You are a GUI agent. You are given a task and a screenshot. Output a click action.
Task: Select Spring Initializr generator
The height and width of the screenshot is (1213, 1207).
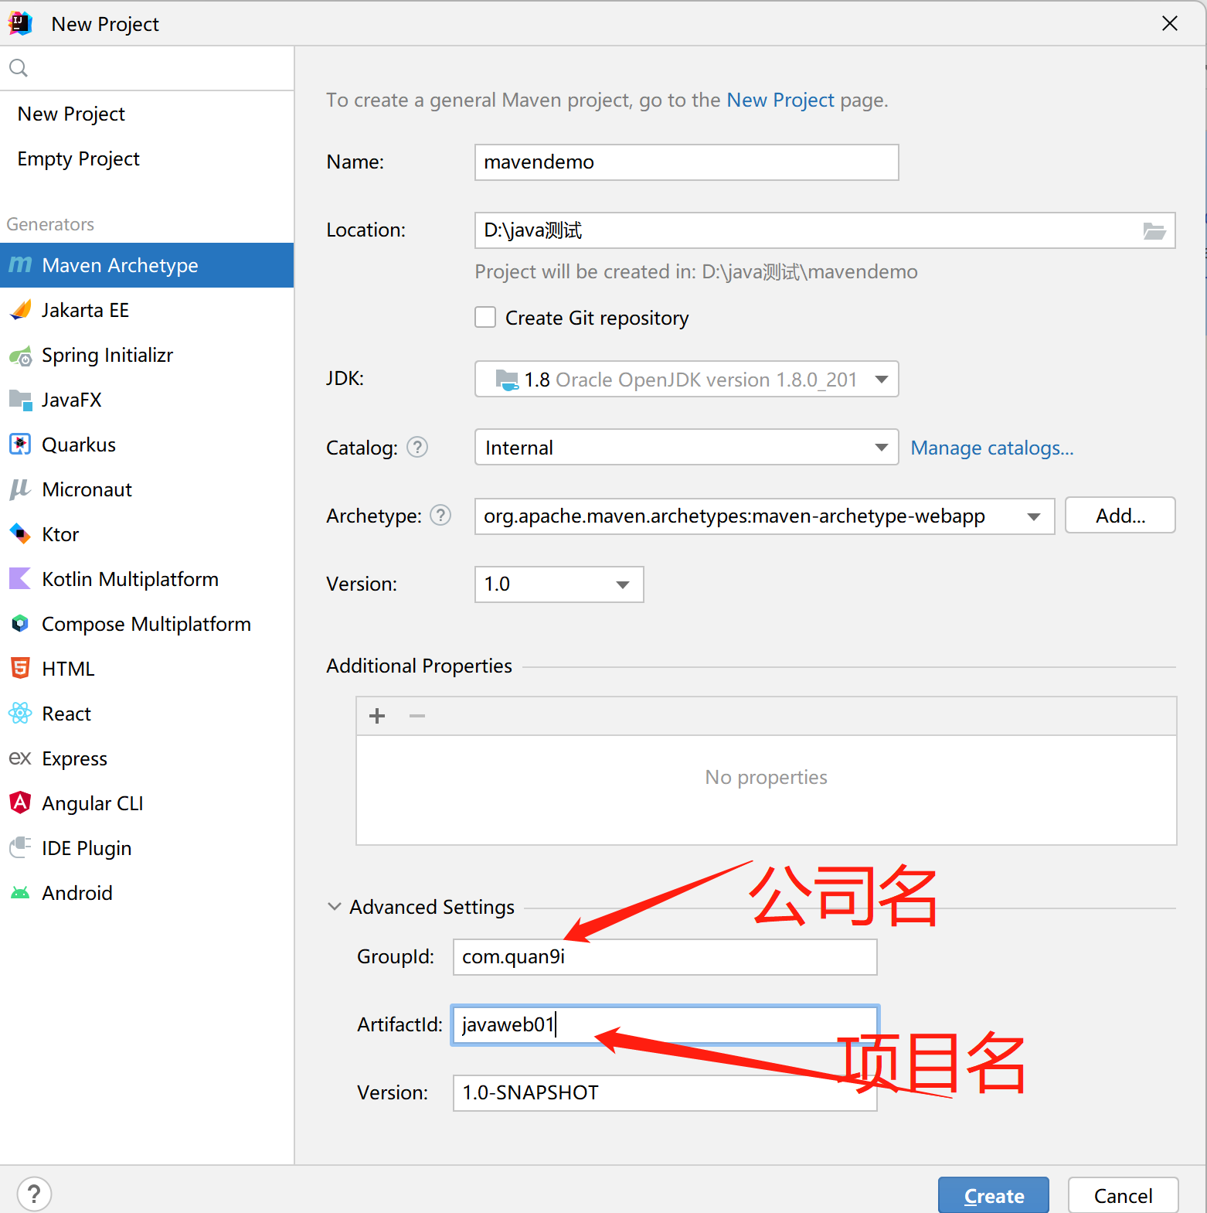click(x=107, y=356)
